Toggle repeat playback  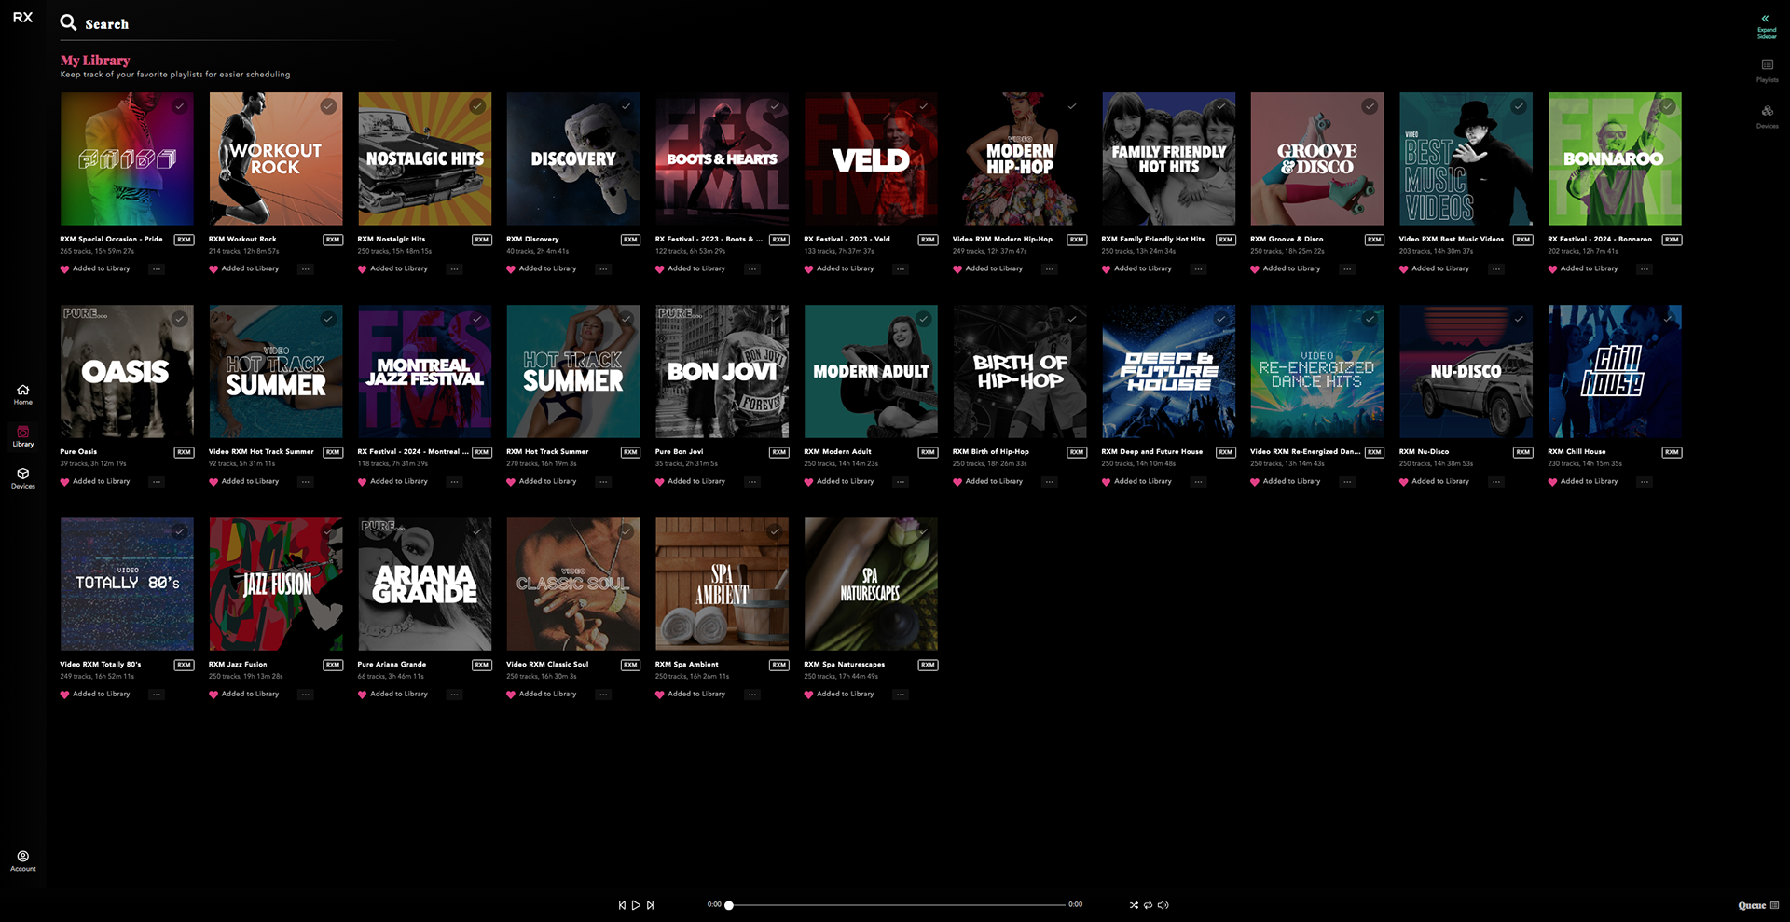tap(1148, 905)
